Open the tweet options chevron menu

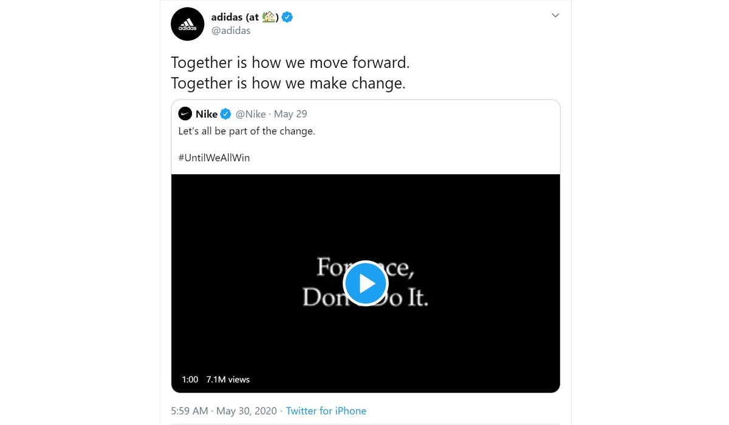[555, 16]
